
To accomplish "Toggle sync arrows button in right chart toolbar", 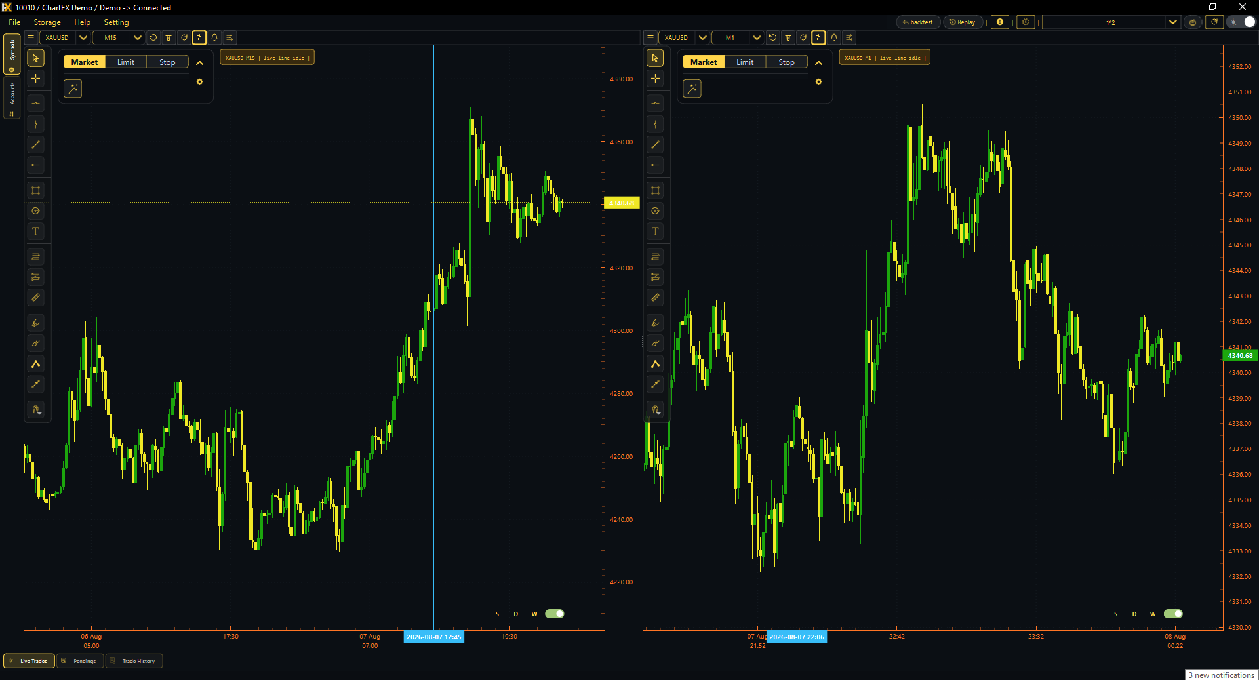I will (x=818, y=37).
